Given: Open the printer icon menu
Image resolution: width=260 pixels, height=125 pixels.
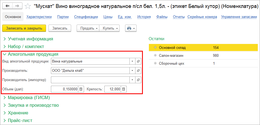Looking at the screenshot, I should [131, 28].
